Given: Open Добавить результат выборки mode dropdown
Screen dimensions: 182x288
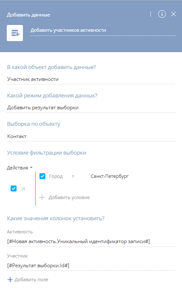Looking at the screenshot, I should point(91,108).
